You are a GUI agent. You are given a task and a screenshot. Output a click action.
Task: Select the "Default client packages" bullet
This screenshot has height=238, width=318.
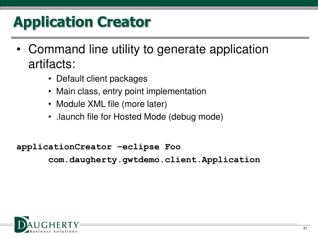(102, 79)
